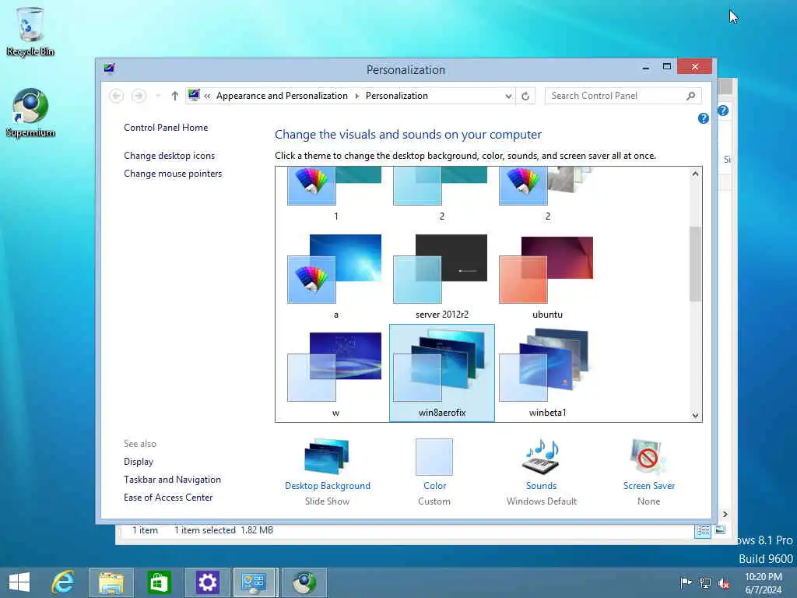797x598 pixels.
Task: Go up one level with the up arrow
Action: click(x=175, y=96)
